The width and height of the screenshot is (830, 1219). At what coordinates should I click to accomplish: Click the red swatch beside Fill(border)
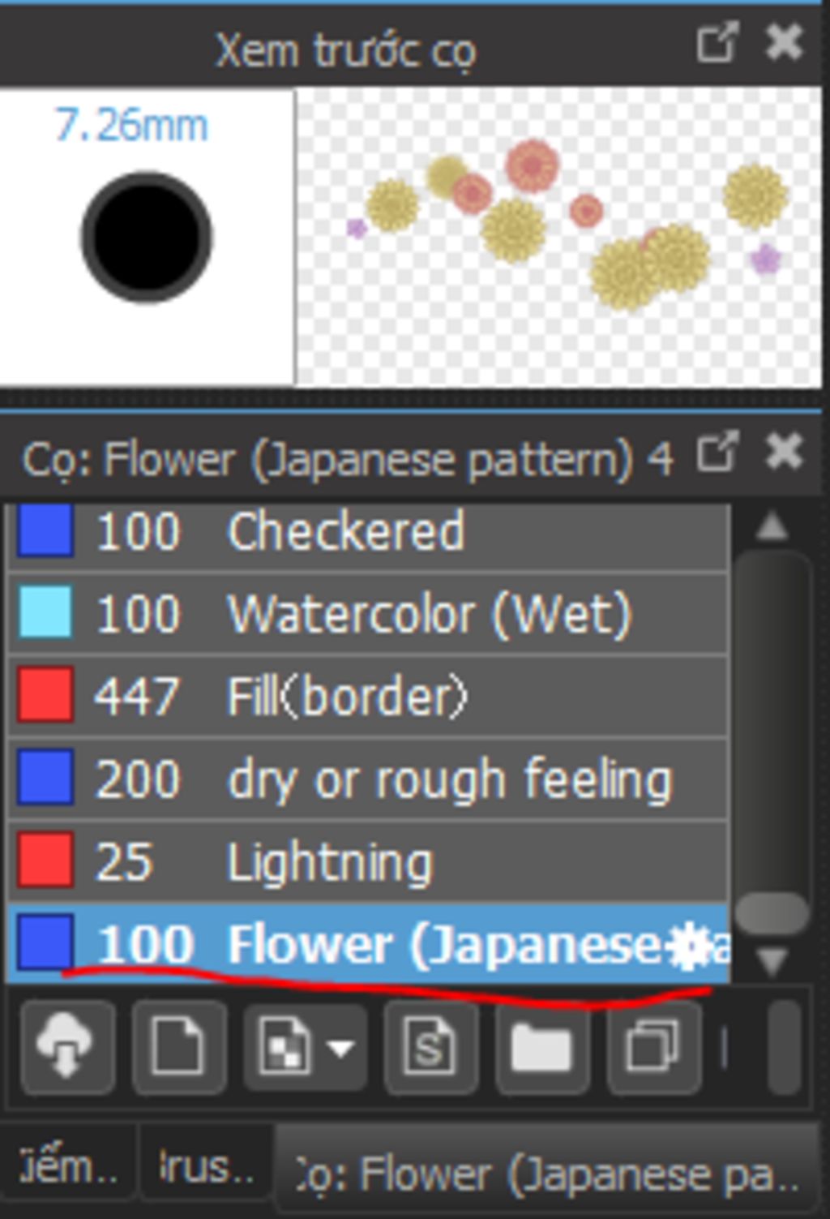pyautogui.click(x=45, y=696)
